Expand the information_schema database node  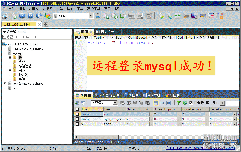point(5,49)
